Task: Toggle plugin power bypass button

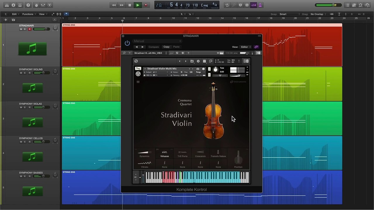Action: 127,43
